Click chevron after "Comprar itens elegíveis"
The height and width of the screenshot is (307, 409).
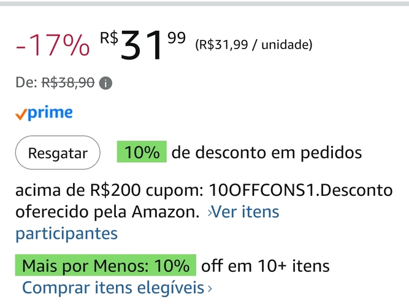[x=210, y=288]
